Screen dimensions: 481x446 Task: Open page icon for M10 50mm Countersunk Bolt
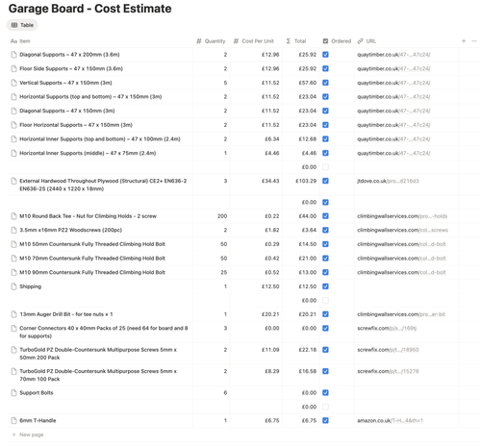pyautogui.click(x=13, y=244)
